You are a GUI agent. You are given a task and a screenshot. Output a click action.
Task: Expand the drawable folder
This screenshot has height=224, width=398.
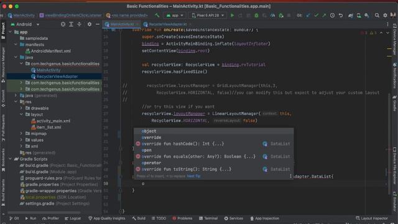click(x=22, y=108)
